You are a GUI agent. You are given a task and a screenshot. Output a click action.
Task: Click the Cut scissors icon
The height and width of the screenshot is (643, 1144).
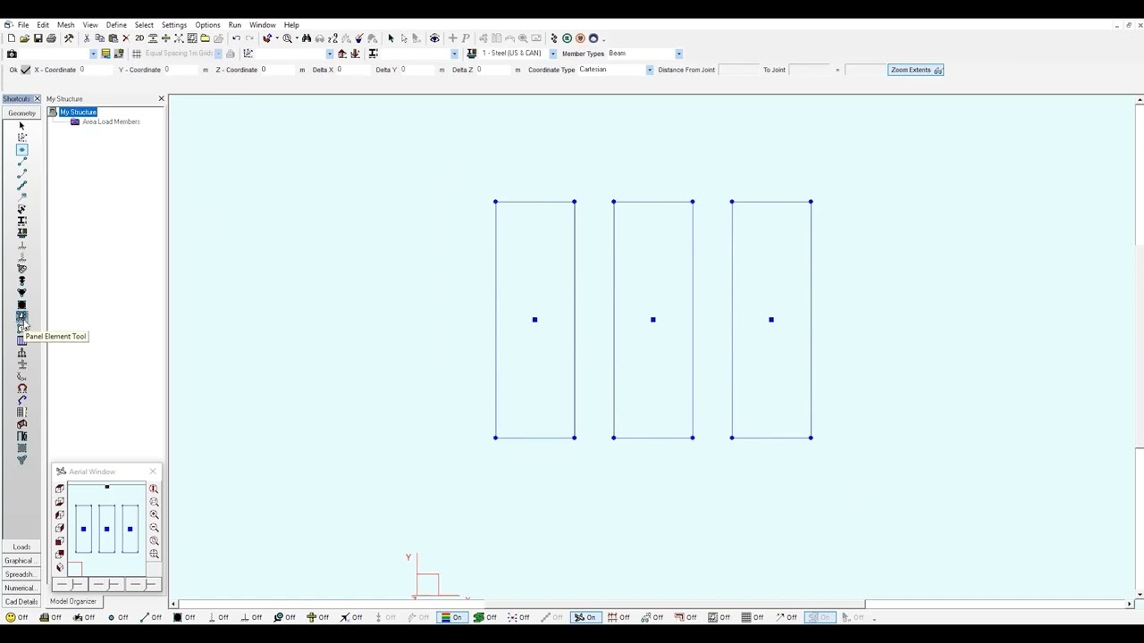pyautogui.click(x=87, y=38)
